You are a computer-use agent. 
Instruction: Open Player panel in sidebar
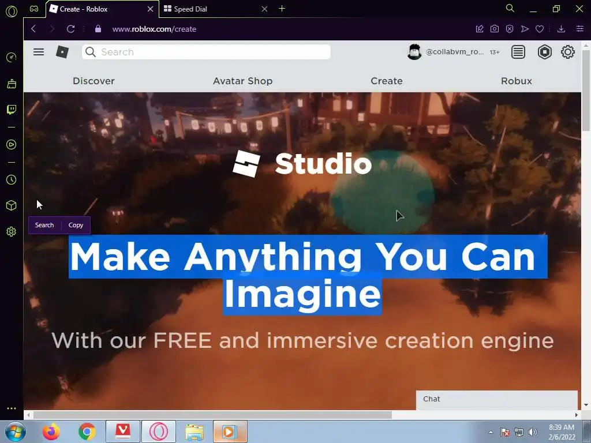pyautogui.click(x=12, y=145)
